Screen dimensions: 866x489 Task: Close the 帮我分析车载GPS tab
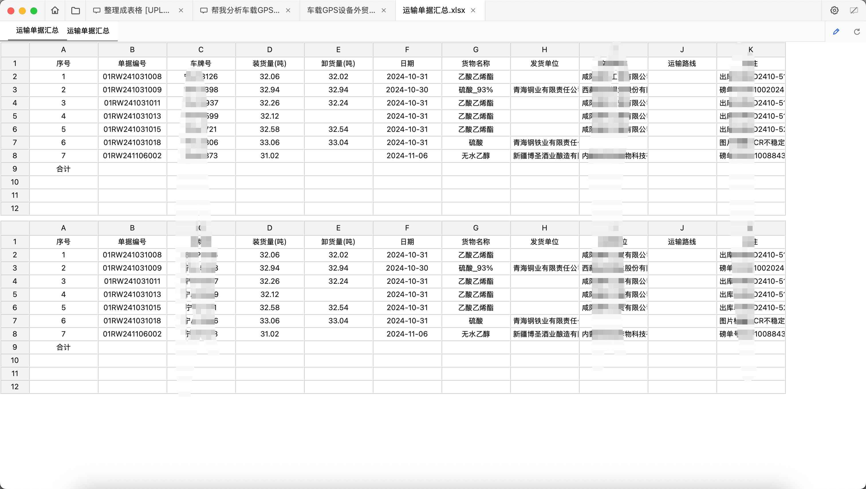coord(288,10)
